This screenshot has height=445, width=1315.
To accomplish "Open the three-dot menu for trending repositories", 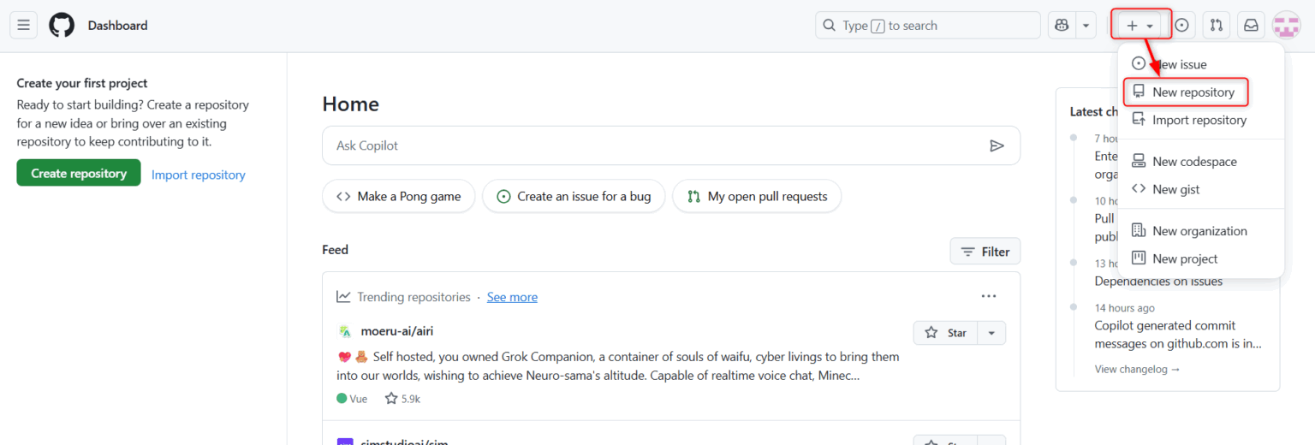I will pos(989,296).
